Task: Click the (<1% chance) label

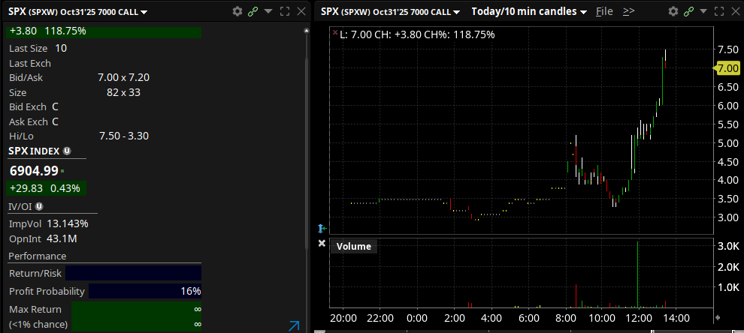Action: (38, 325)
